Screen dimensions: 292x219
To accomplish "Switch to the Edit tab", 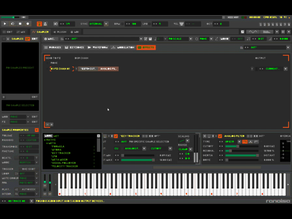I will click(8, 32).
